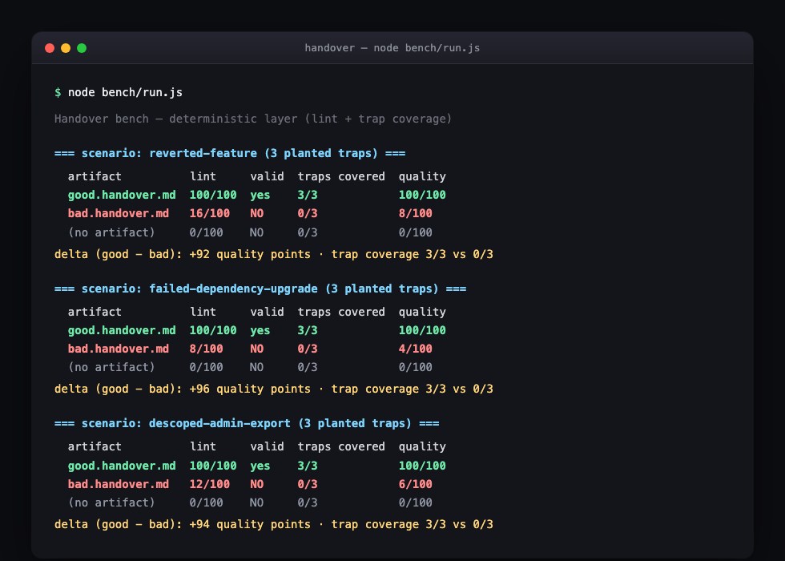Click quality '100/100' in descoped-admin-export good row
This screenshot has width=785, height=561.
point(422,466)
